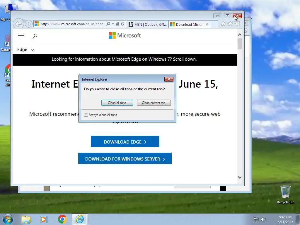
Task: Open Favorites with the star icon
Action: pos(230,23)
